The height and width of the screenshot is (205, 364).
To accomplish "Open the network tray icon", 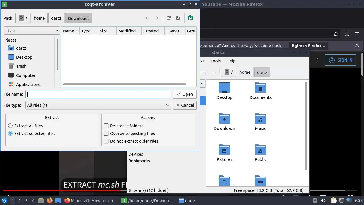I will [342, 200].
